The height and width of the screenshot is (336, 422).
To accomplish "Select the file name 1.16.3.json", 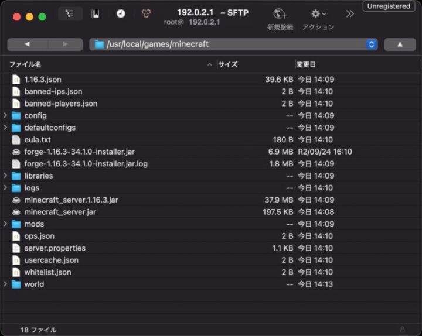I will (43, 80).
